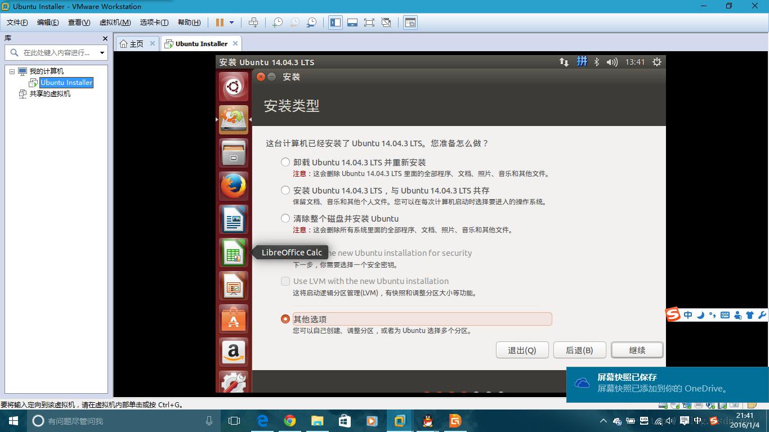Open LibreOffice Calc from the launcher
Image resolution: width=769 pixels, height=432 pixels.
[234, 253]
